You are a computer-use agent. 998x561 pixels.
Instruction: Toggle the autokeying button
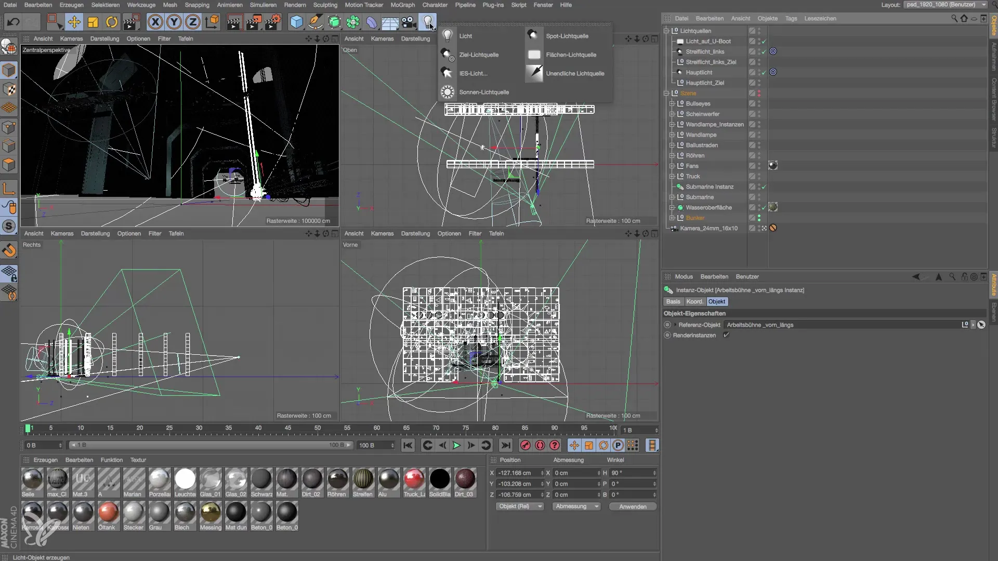tap(540, 445)
